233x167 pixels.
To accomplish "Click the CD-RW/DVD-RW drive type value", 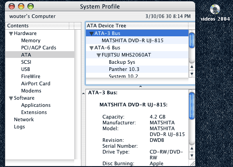I will click(166, 154).
